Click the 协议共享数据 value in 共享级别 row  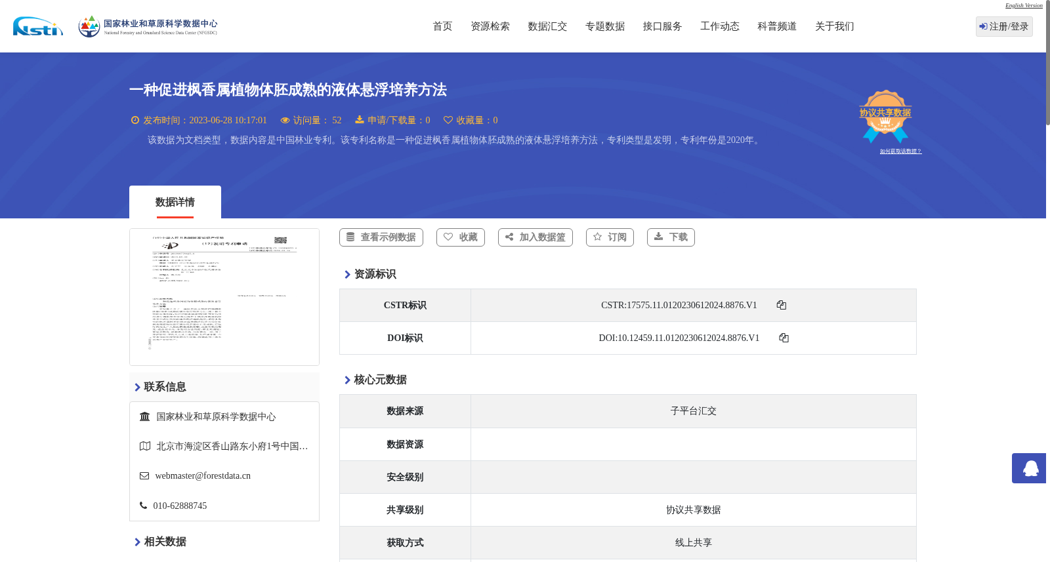[x=694, y=510]
